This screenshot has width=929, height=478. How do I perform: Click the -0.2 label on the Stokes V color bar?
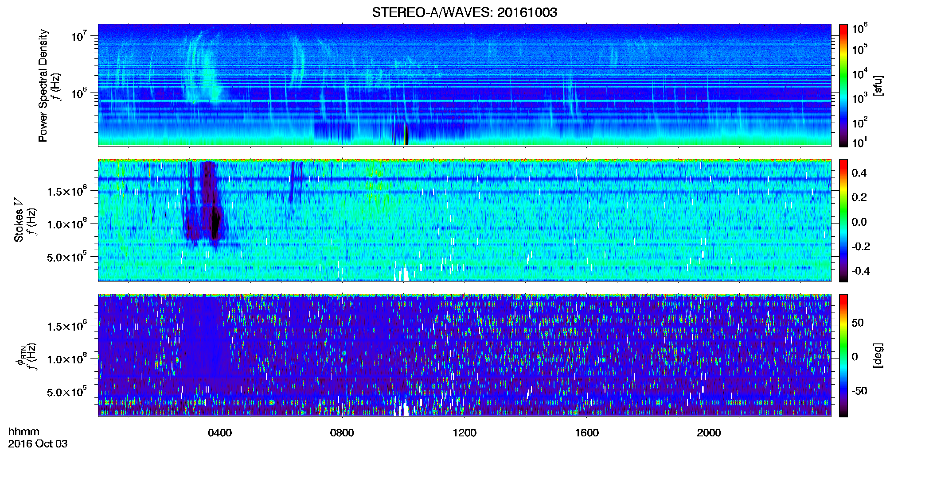[x=861, y=247]
